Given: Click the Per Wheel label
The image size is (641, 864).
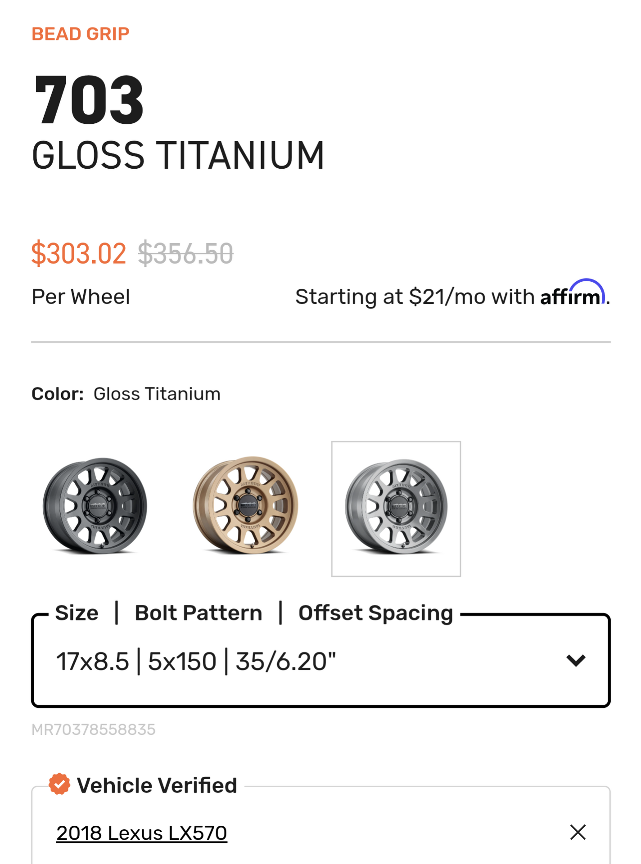Looking at the screenshot, I should pos(81,297).
